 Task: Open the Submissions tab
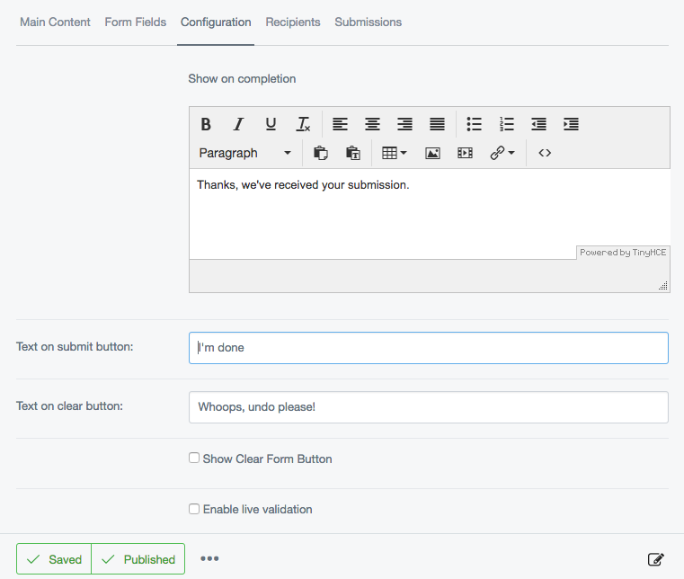[x=368, y=22]
